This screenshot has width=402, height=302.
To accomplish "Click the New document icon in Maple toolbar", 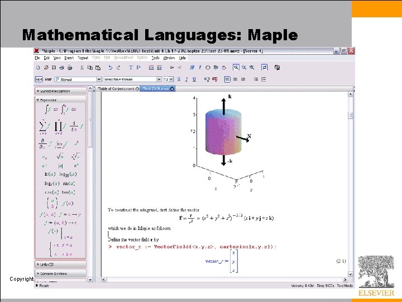I will (38, 68).
